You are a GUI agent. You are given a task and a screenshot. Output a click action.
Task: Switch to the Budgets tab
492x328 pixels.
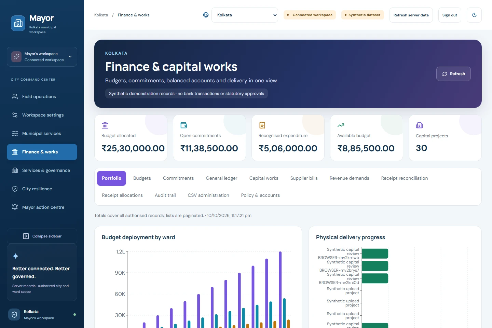[142, 178]
